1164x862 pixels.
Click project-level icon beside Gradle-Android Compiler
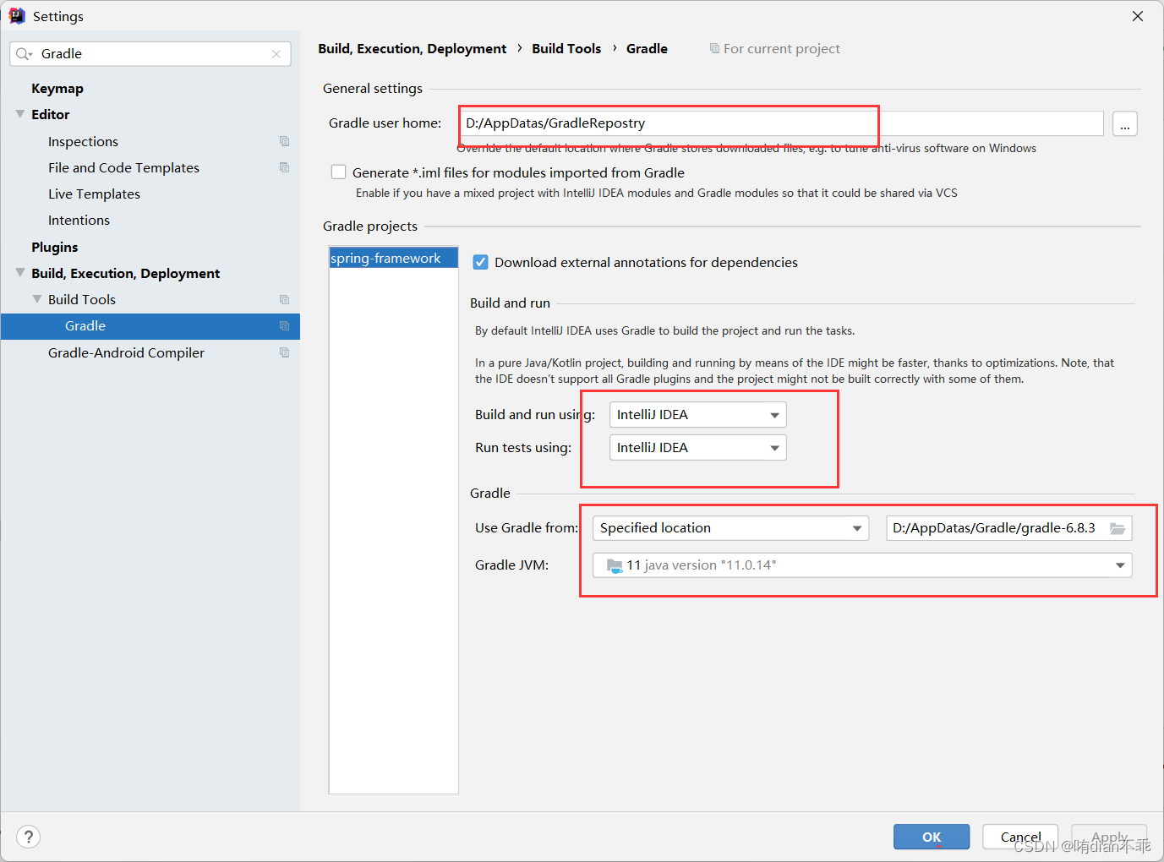click(x=284, y=352)
